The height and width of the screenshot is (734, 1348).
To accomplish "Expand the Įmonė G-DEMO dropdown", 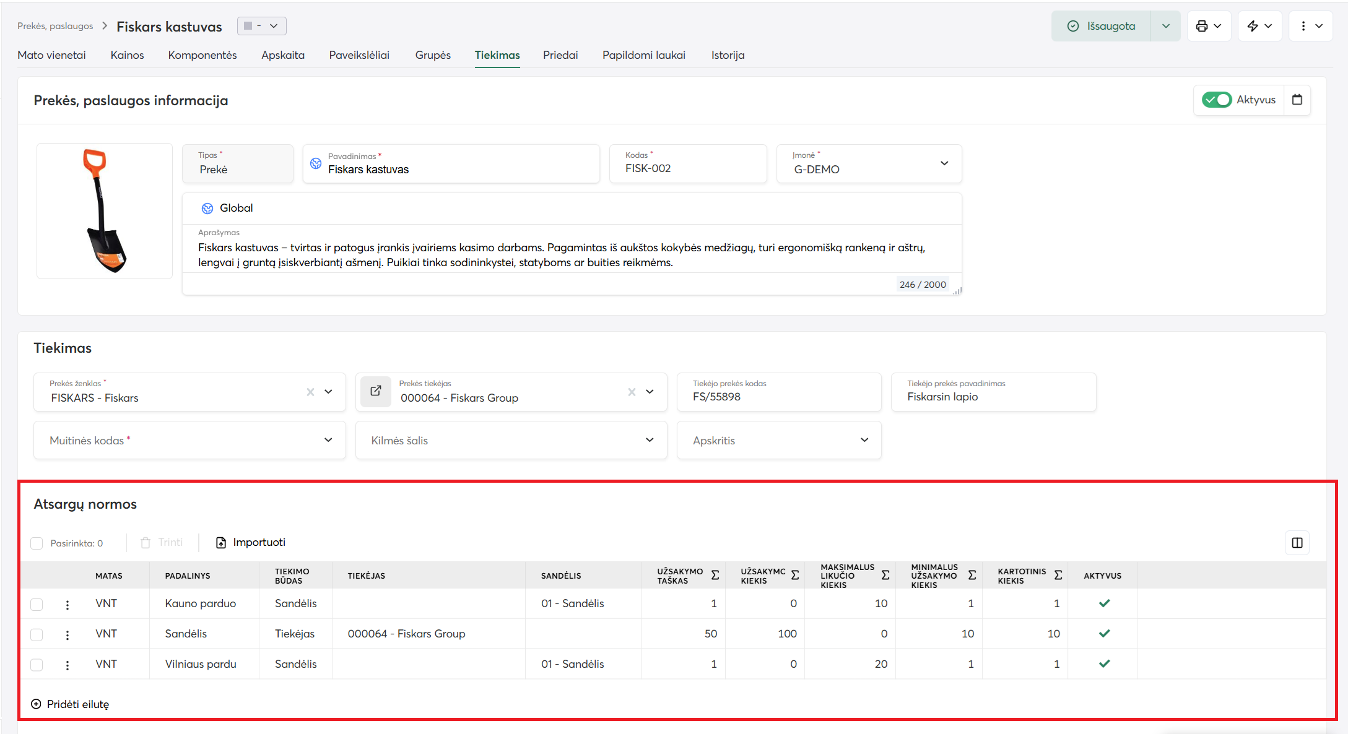I will [x=944, y=163].
